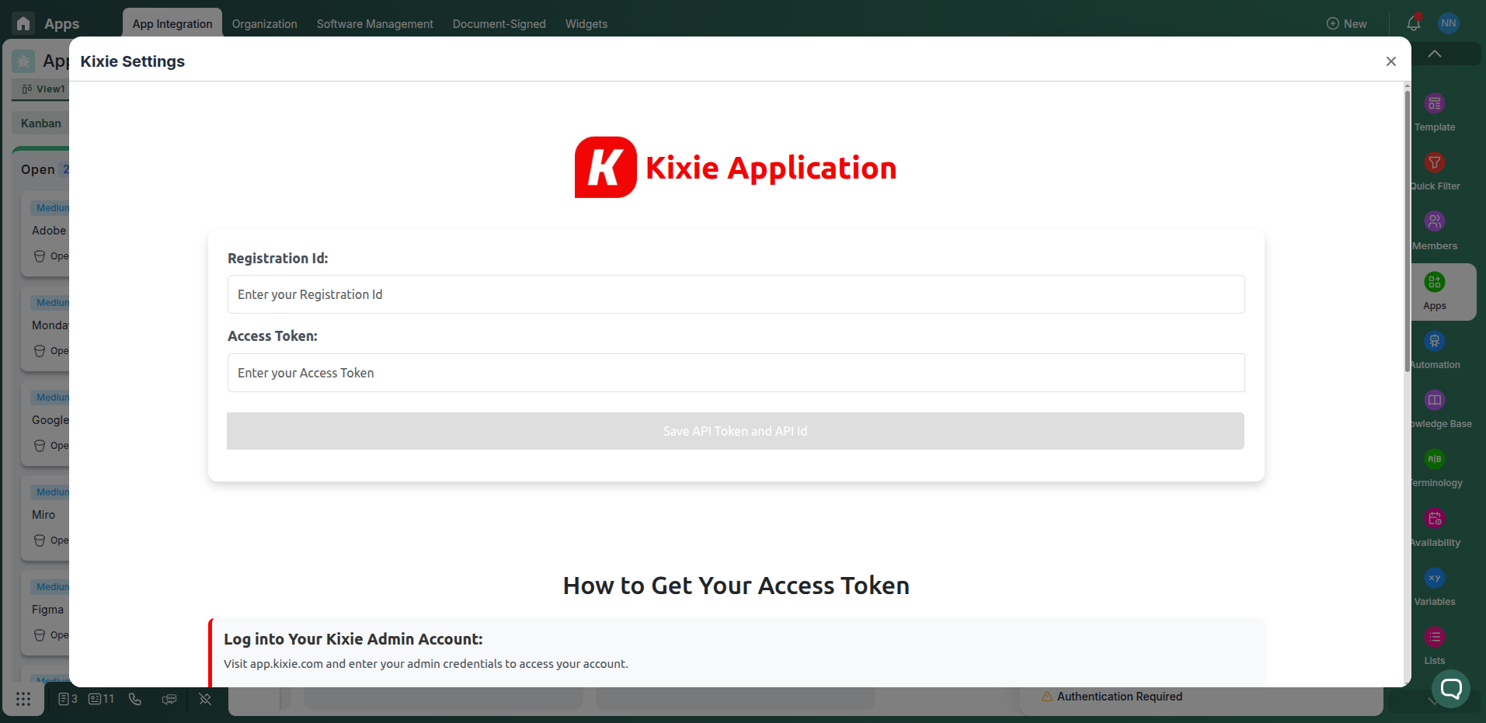Screen dimensions: 1486x723
Task: Unpin the bottom toolbar
Action: pos(204,699)
